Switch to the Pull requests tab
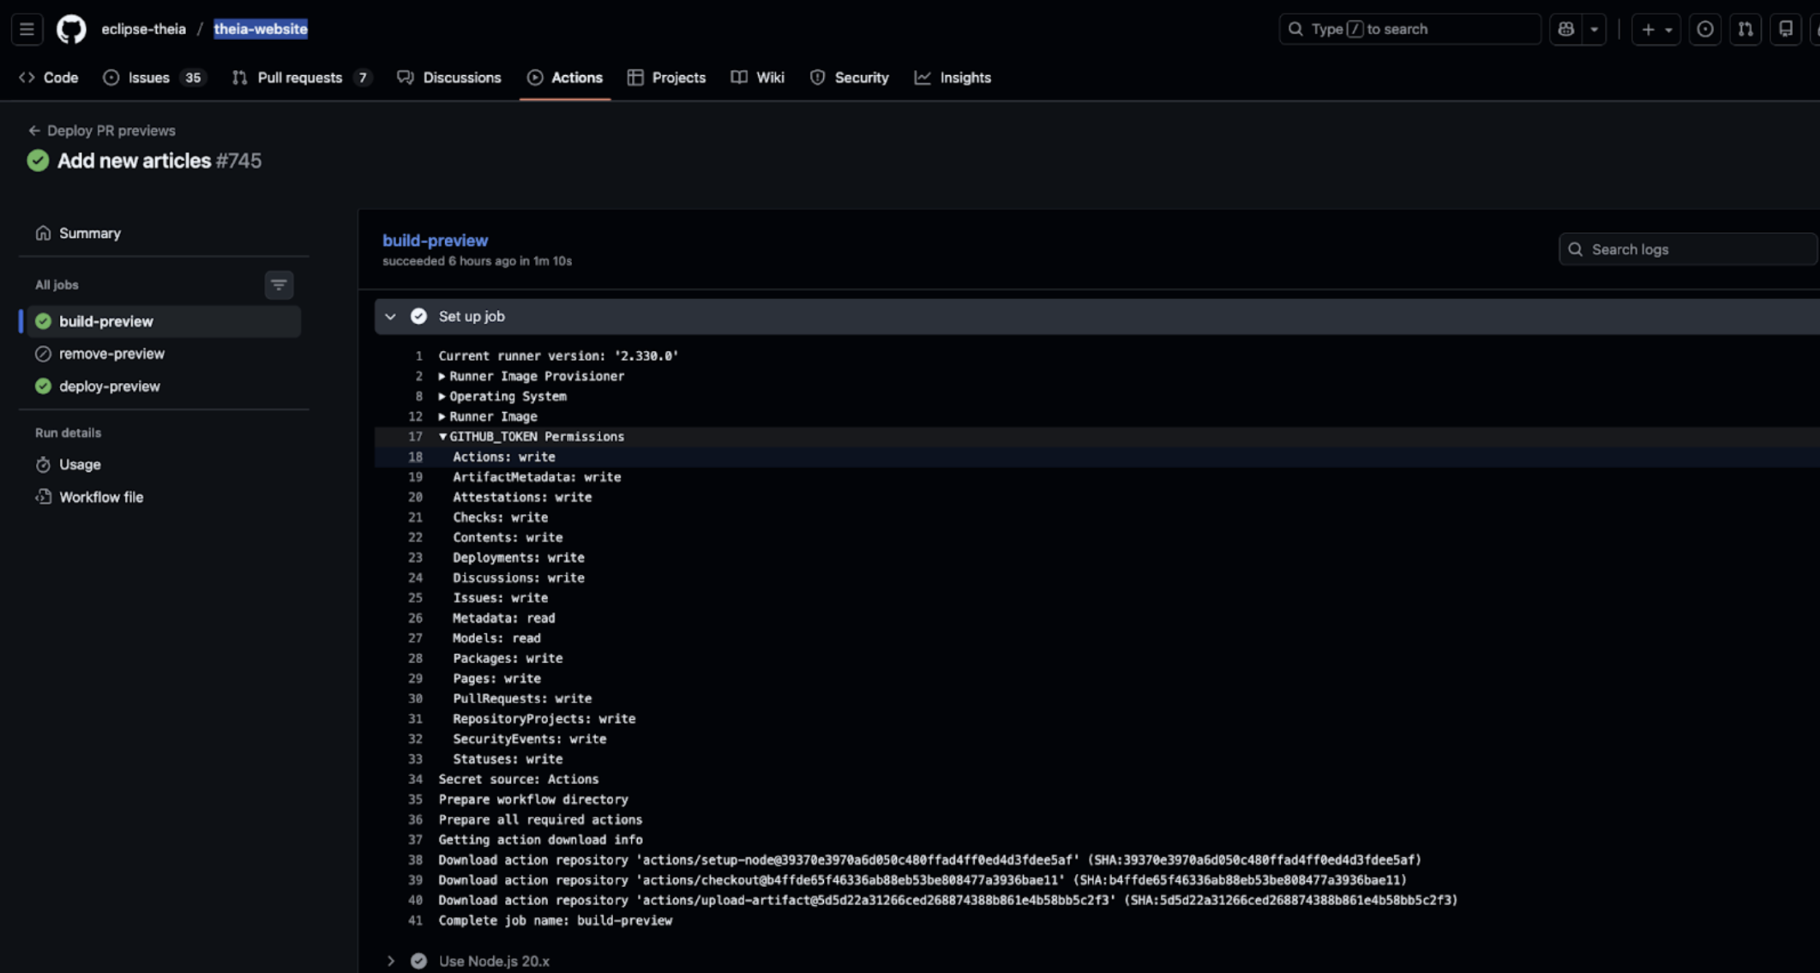 pyautogui.click(x=300, y=77)
